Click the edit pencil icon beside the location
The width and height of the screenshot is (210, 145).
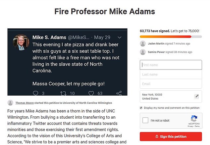196,97
